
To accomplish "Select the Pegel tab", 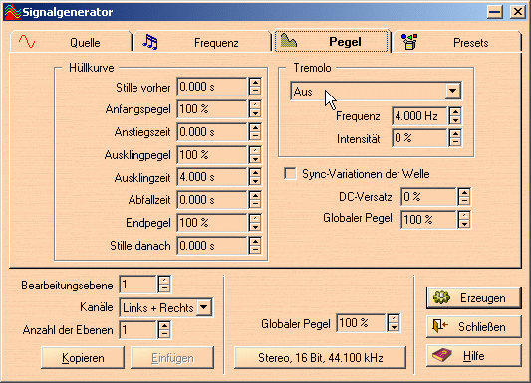I will click(332, 41).
